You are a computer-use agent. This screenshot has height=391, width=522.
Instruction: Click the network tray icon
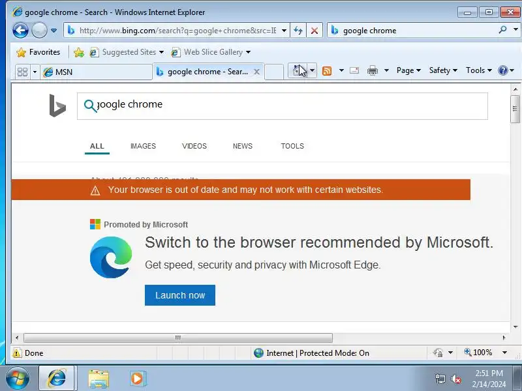click(440, 379)
